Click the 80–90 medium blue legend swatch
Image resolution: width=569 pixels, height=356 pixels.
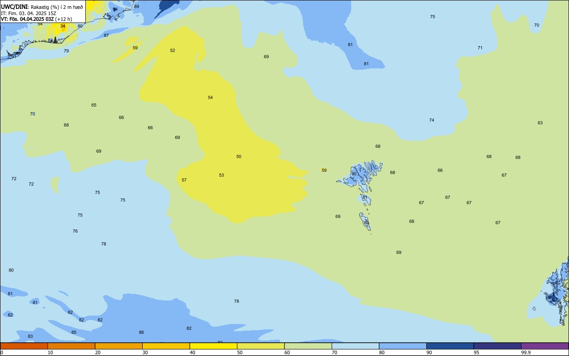coord(403,346)
